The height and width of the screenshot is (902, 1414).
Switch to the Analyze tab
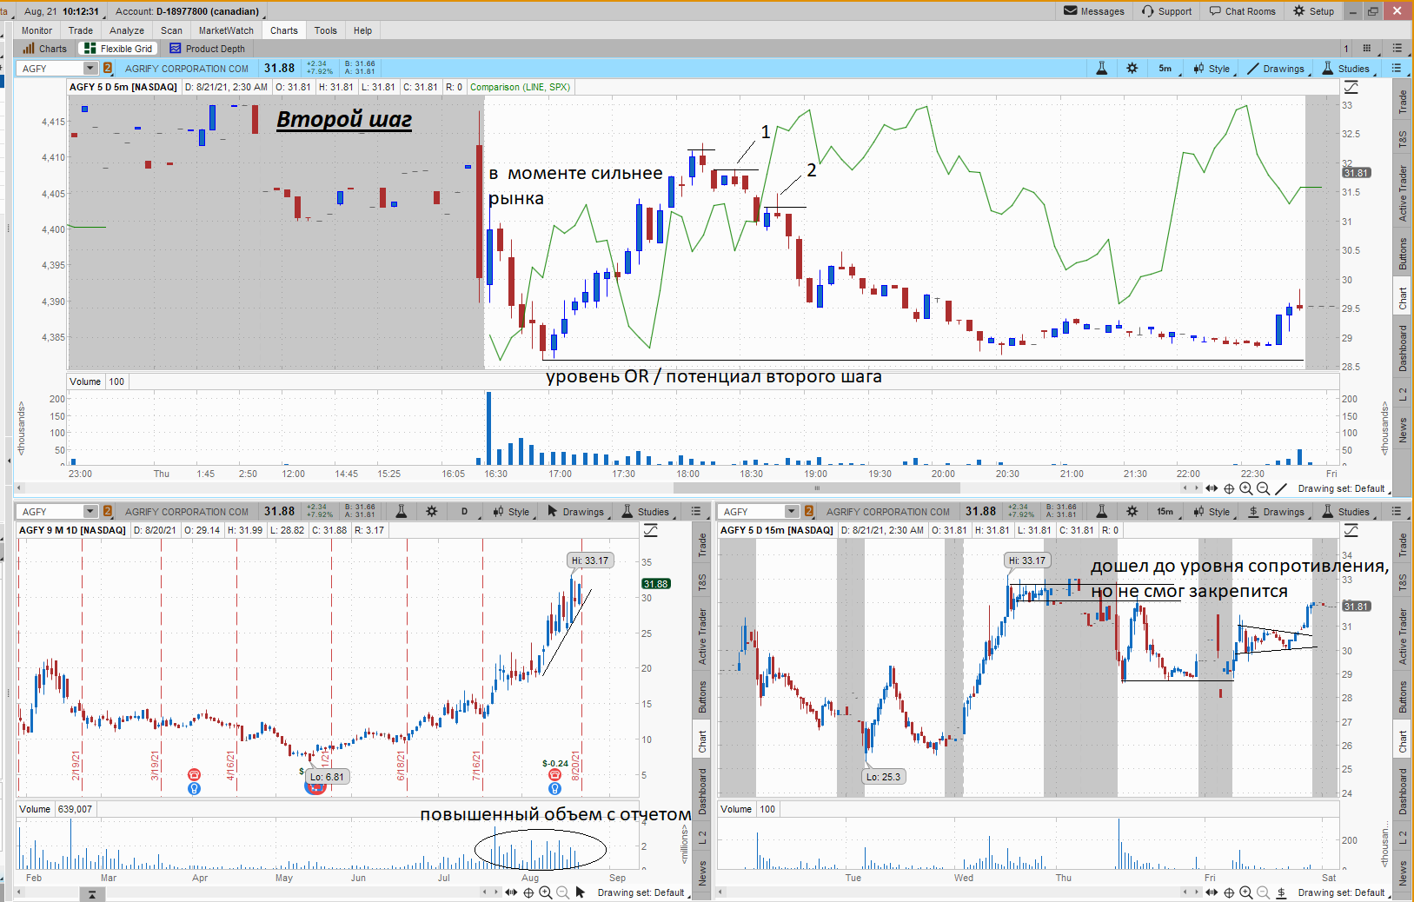coord(127,30)
